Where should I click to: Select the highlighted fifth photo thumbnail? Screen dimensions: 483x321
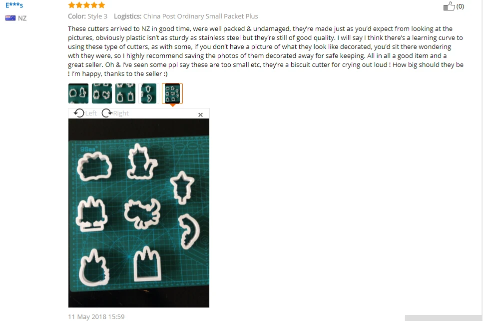pyautogui.click(x=172, y=93)
